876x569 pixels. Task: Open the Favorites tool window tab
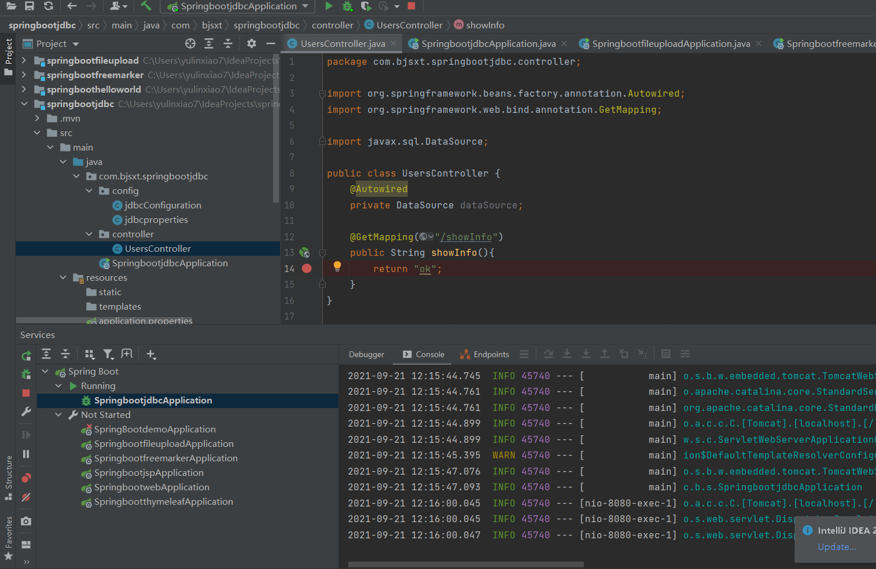[9, 538]
